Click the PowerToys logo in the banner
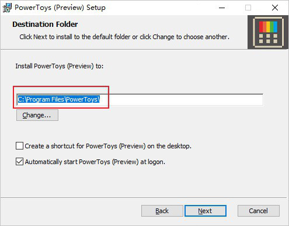This screenshot has width=289, height=226. [x=268, y=32]
